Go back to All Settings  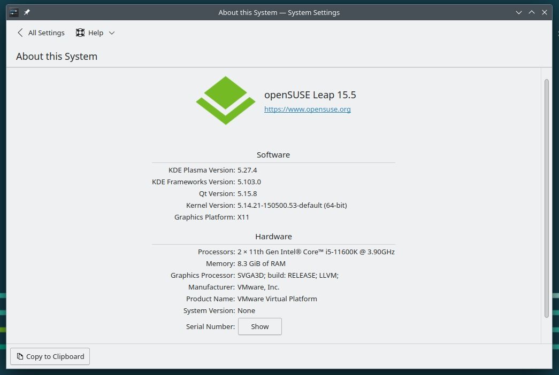tap(41, 33)
